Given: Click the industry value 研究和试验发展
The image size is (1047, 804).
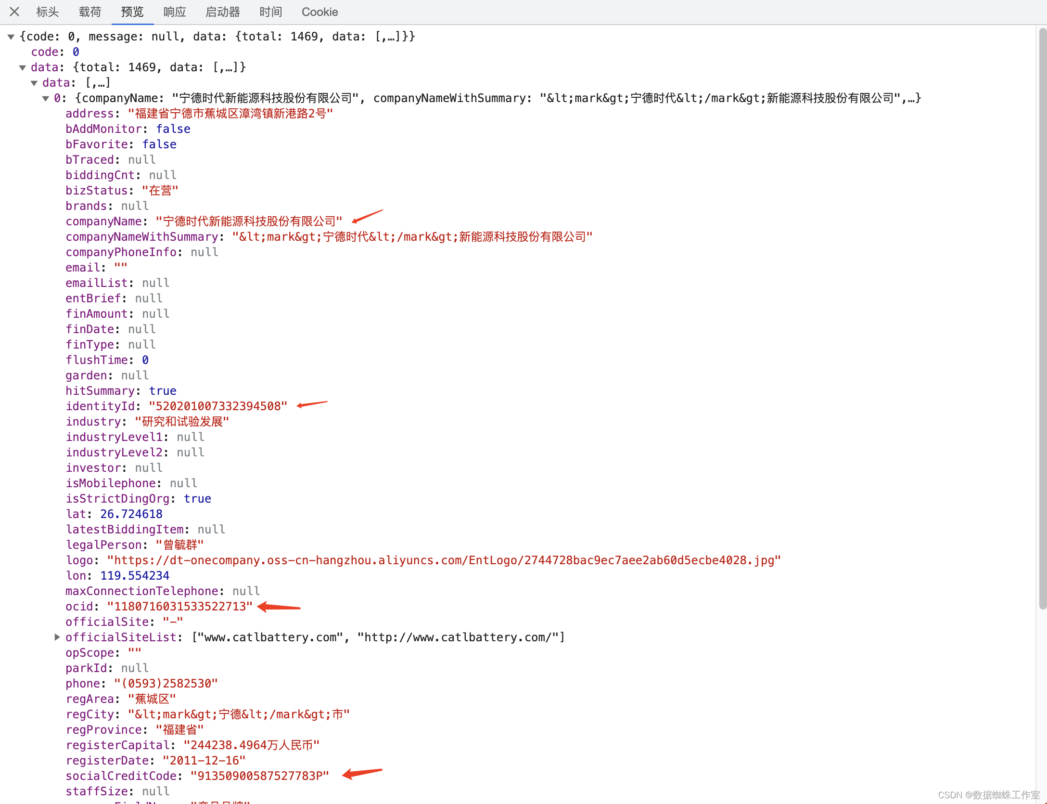Looking at the screenshot, I should pyautogui.click(x=182, y=422).
